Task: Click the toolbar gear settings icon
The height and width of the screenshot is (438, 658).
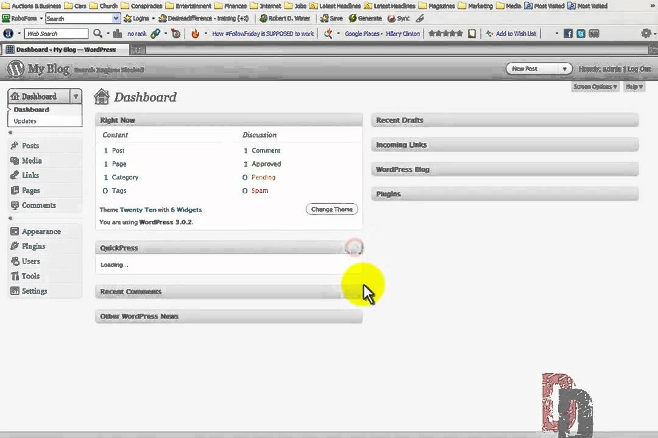Action: [646, 33]
